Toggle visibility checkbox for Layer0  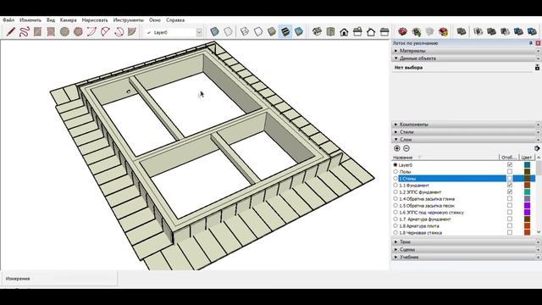tap(510, 165)
